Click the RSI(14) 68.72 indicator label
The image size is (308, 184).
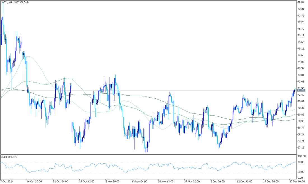9,157
